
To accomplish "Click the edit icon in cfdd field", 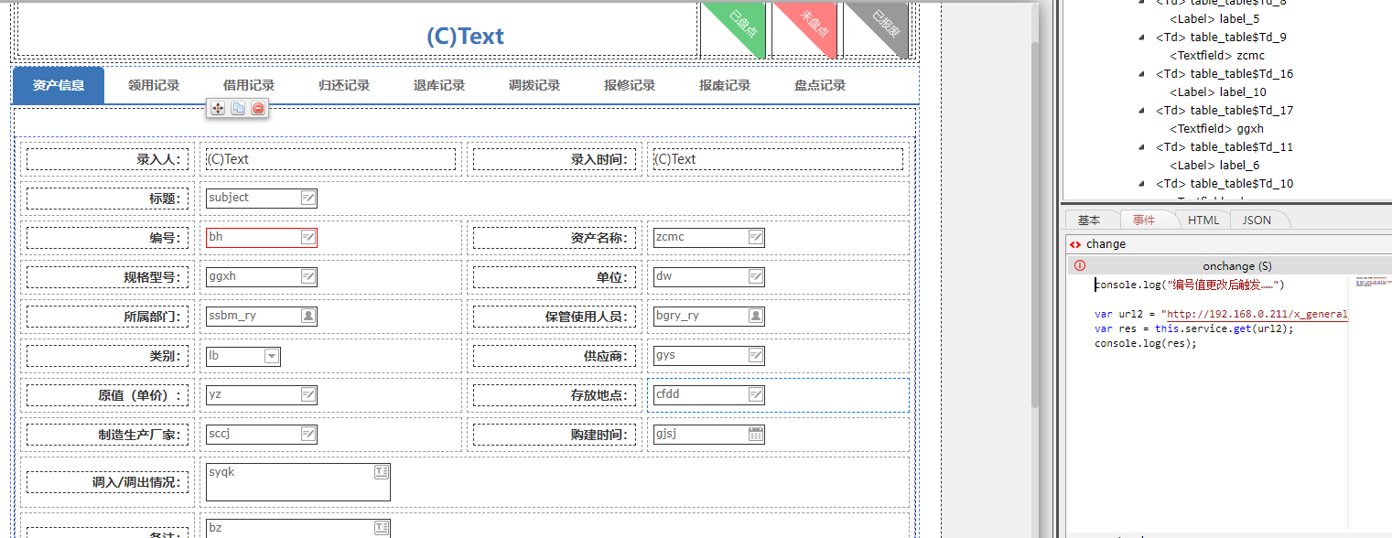I will click(x=756, y=394).
